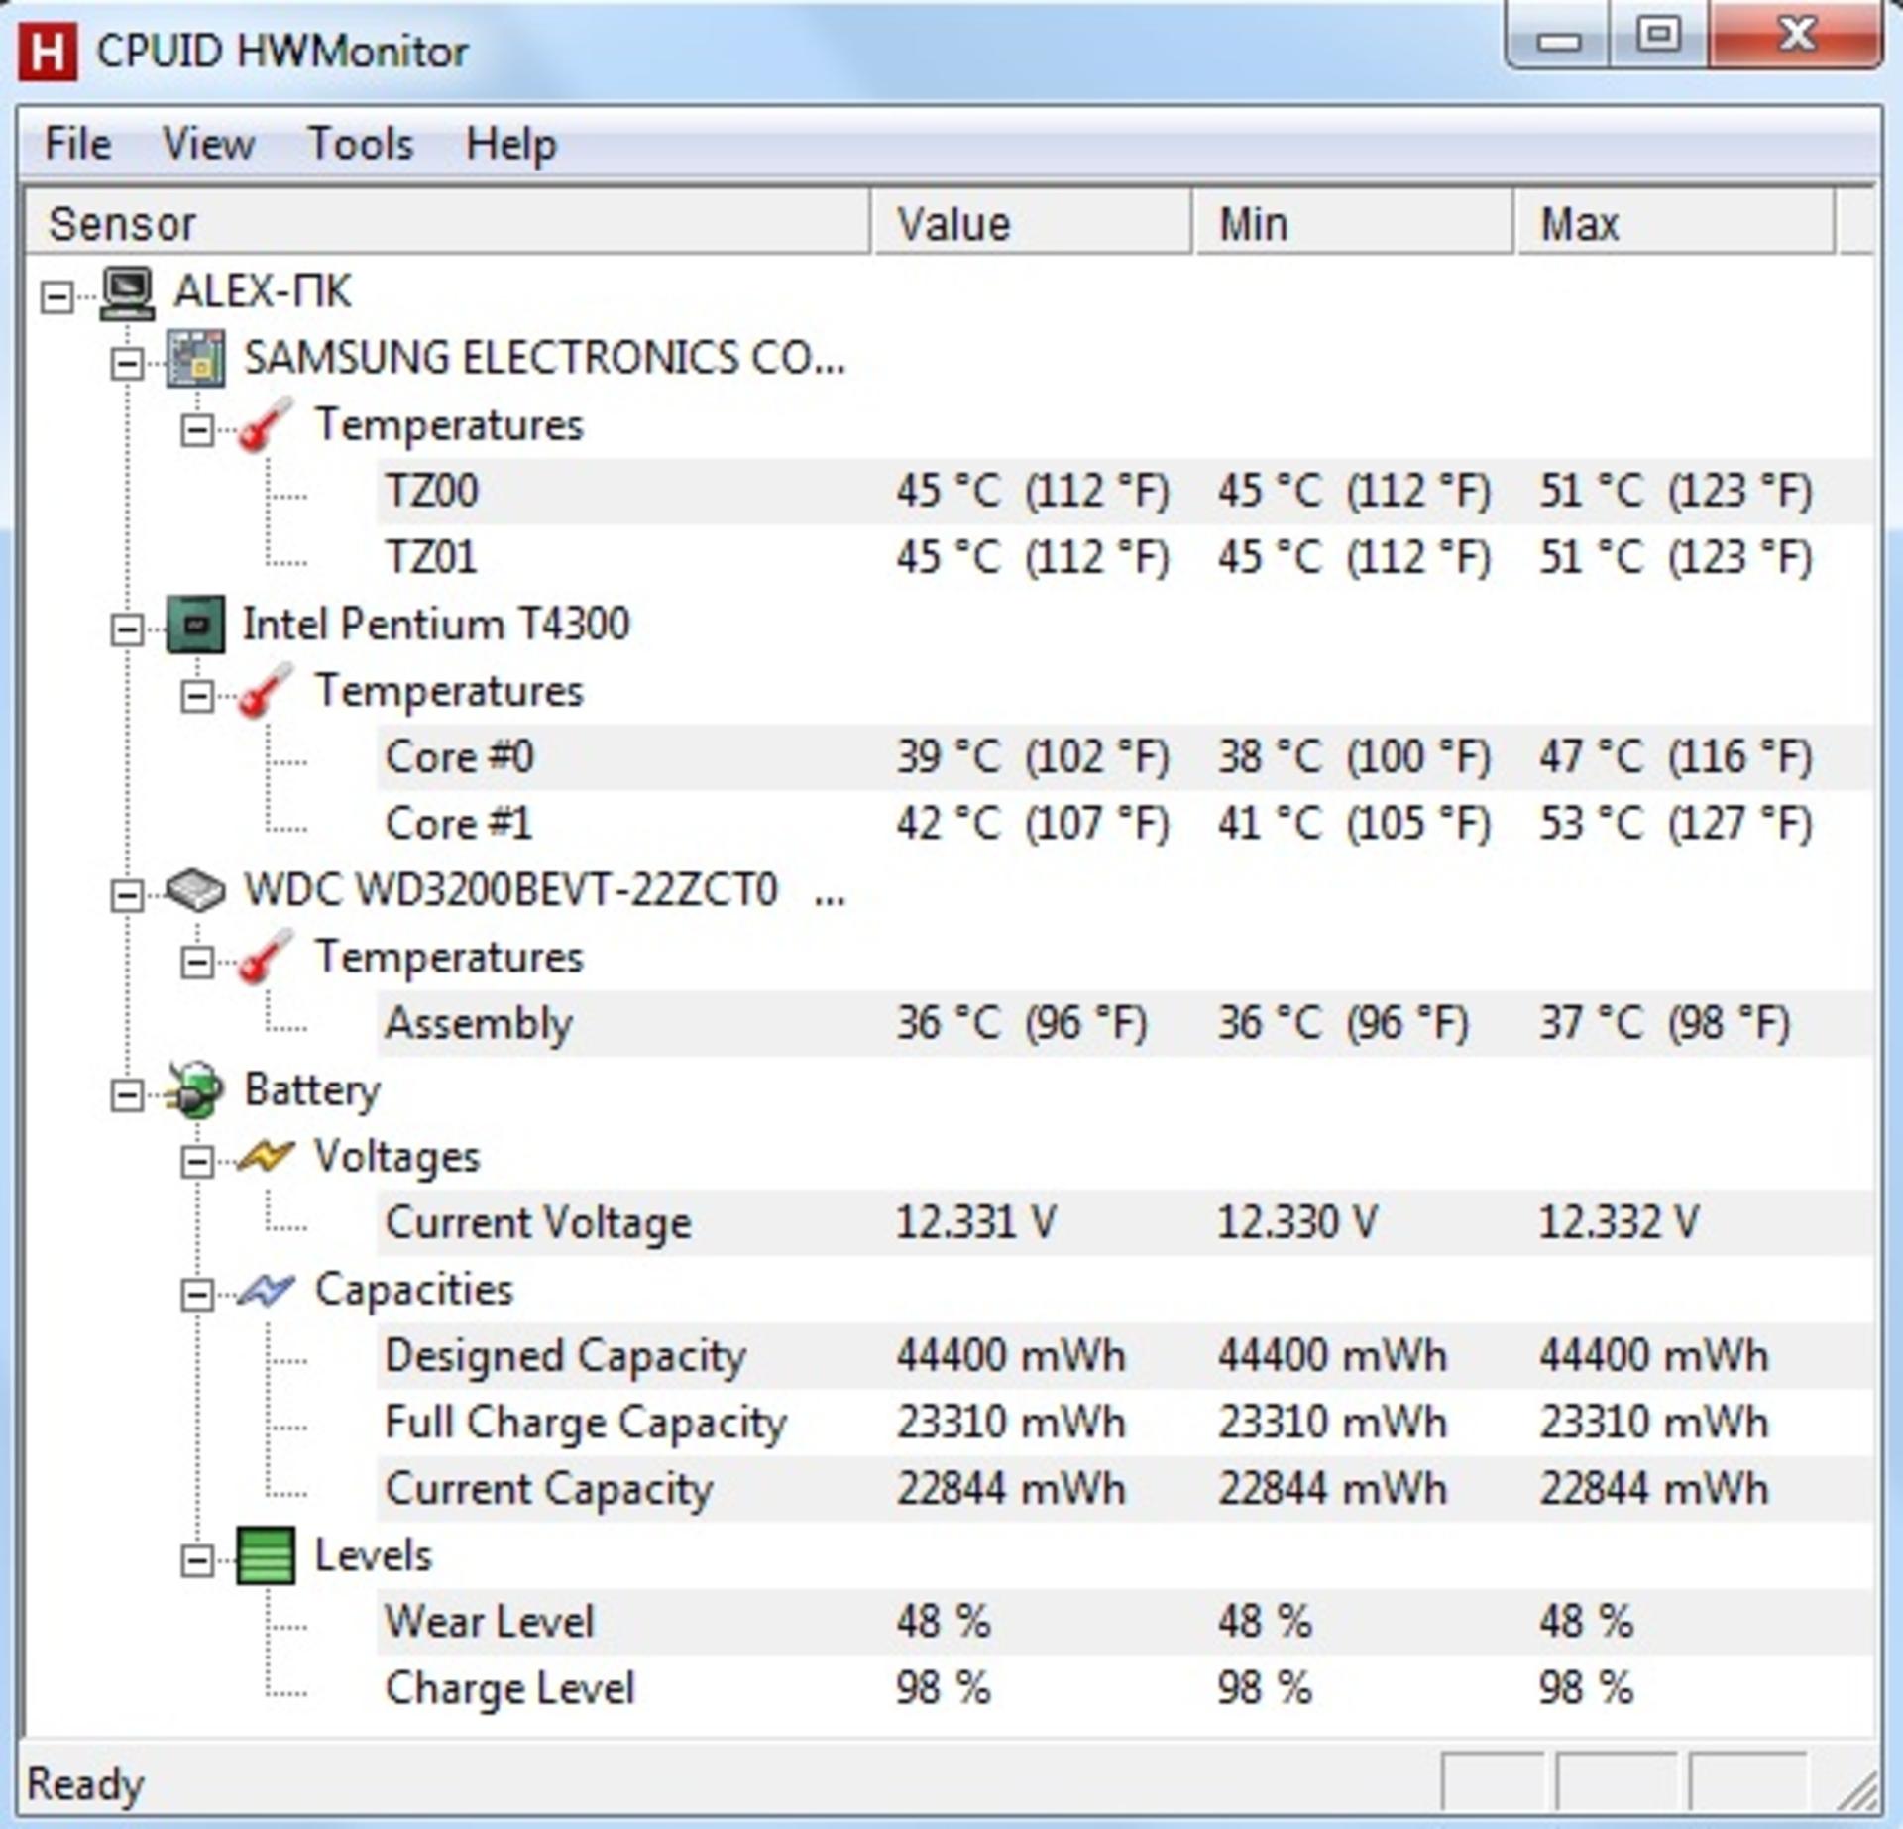Click the yellow Voltages lightning icon
This screenshot has width=1903, height=1829.
266,1157
